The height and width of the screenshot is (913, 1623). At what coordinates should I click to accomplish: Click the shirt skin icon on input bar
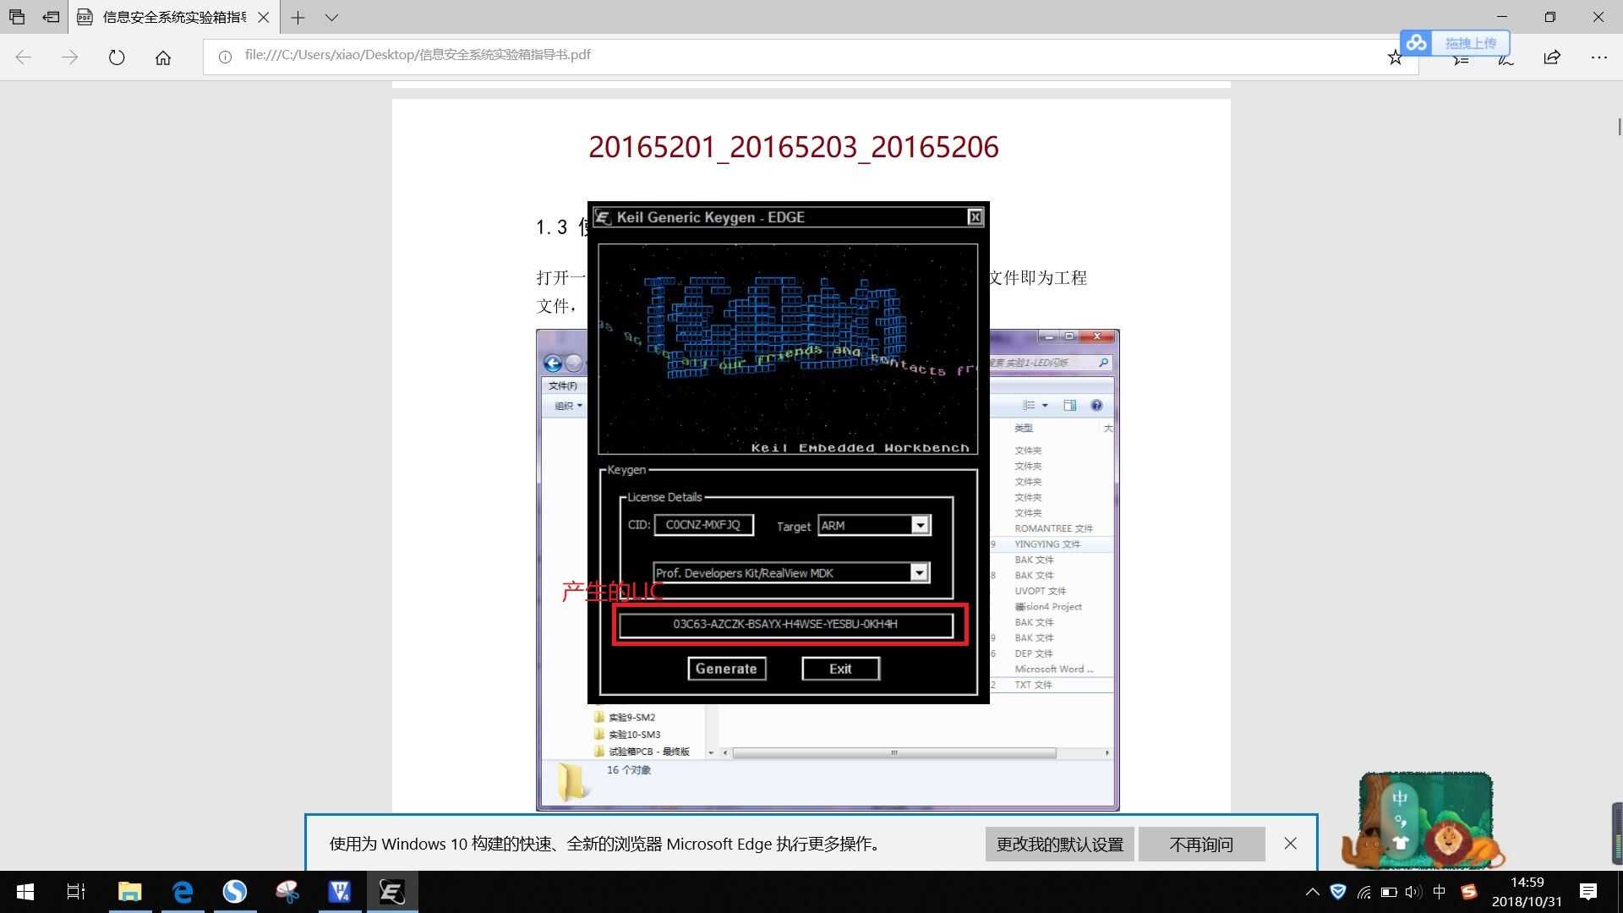[1400, 843]
